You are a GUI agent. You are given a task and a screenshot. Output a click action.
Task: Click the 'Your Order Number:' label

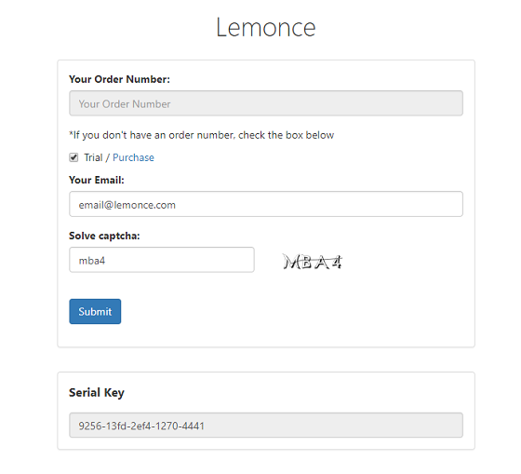119,79
